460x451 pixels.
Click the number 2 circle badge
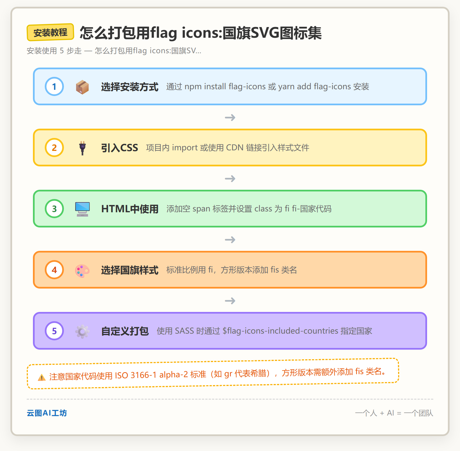(54, 148)
